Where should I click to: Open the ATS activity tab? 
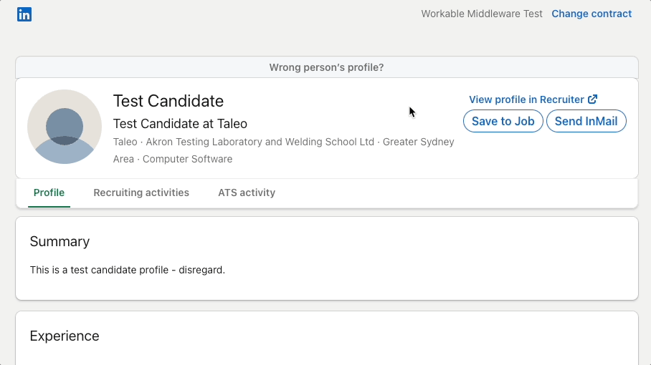click(x=247, y=193)
